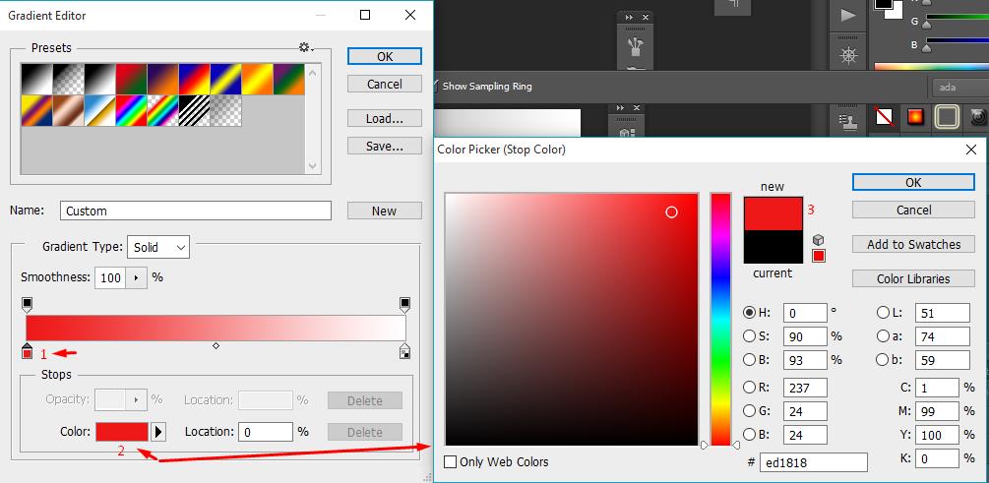
Task: Click the gradient Name field
Action: 196,211
